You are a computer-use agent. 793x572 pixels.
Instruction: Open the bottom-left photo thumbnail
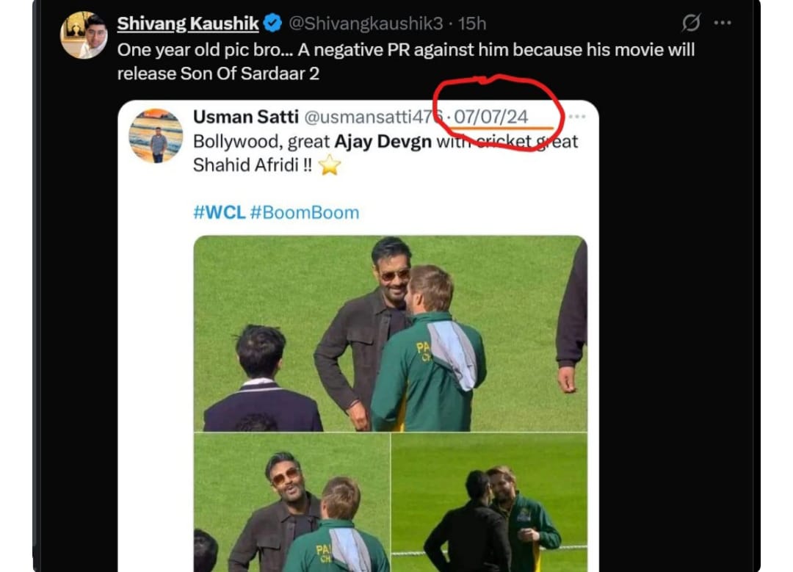tap(292, 502)
